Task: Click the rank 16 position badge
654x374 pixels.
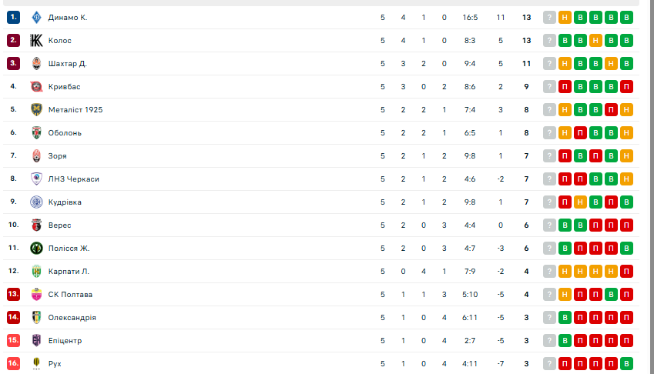Action: (x=13, y=364)
